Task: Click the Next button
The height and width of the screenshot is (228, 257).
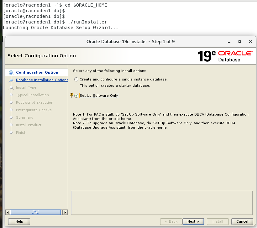Action: point(193,221)
